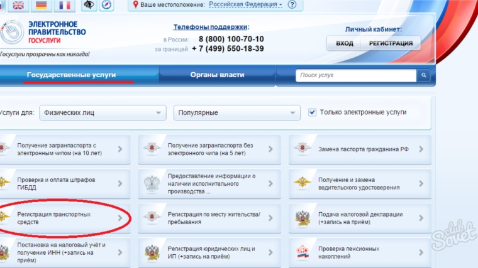Open the visually impaired version eye icon
Viewport: 478px width, 268px height.
pyautogui.click(x=89, y=4)
